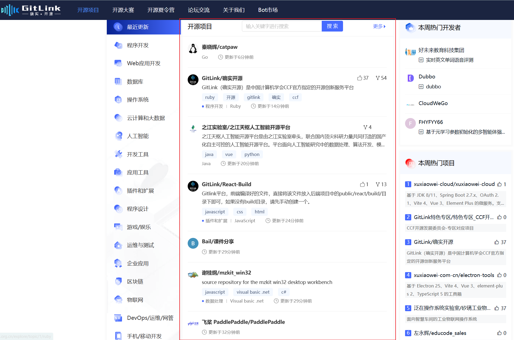Select the css tag

240,212
